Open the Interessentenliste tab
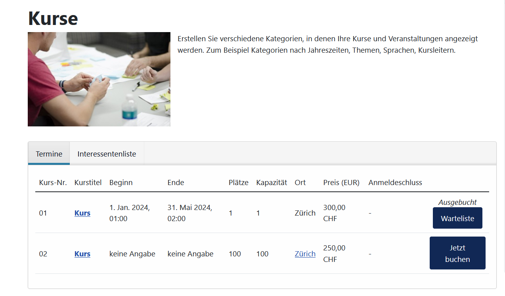Screen dimensions: 505x296 coord(107,154)
